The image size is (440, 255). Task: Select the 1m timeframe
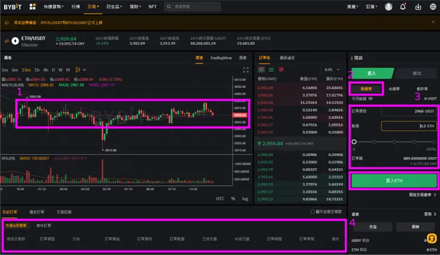coord(5,70)
